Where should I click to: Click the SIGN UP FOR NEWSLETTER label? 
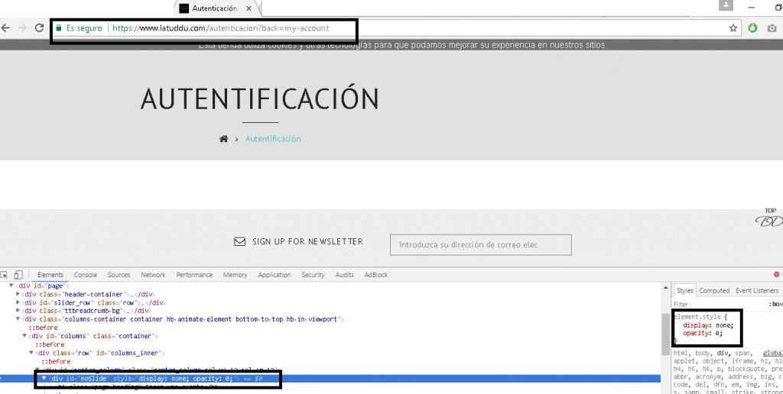(307, 242)
